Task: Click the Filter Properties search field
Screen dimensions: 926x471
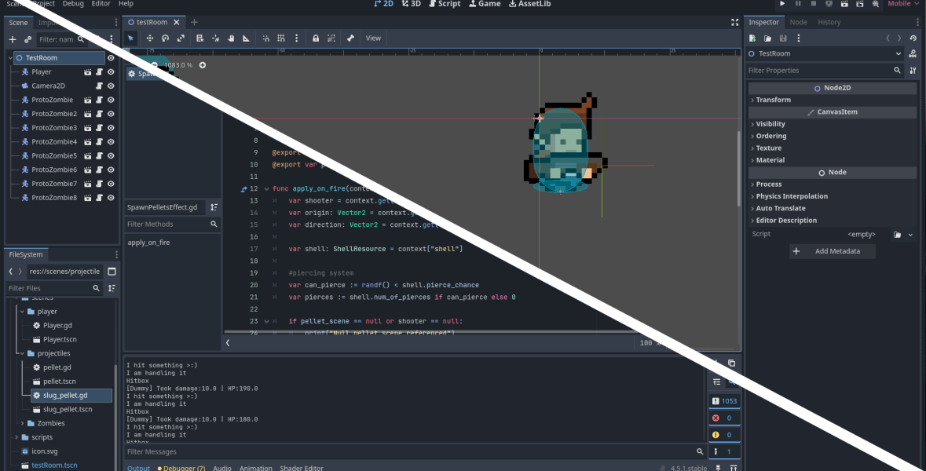Action: (817, 71)
